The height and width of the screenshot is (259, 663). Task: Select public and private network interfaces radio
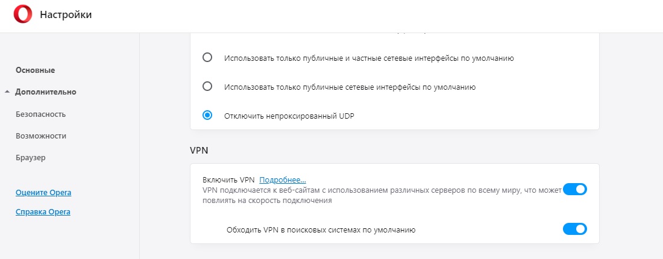tap(207, 57)
